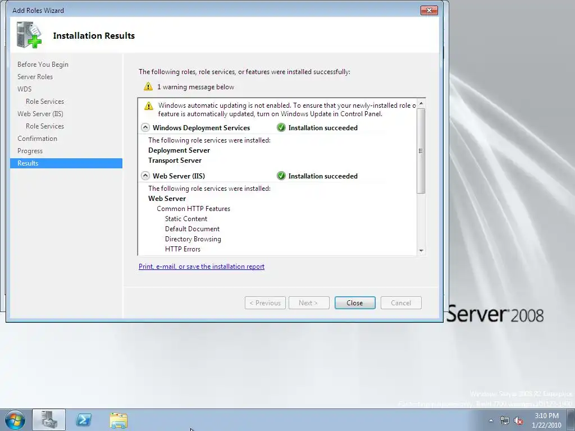Collapse the Windows Deployment Services section
The width and height of the screenshot is (575, 431).
(x=145, y=127)
